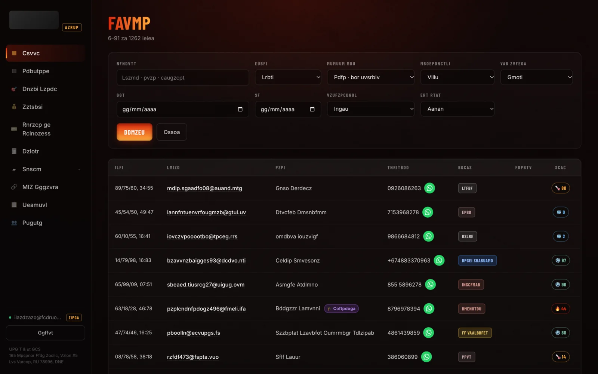The height and width of the screenshot is (374, 598).
Task: Open WhatsApp chat for 7153968278
Action: point(428,212)
